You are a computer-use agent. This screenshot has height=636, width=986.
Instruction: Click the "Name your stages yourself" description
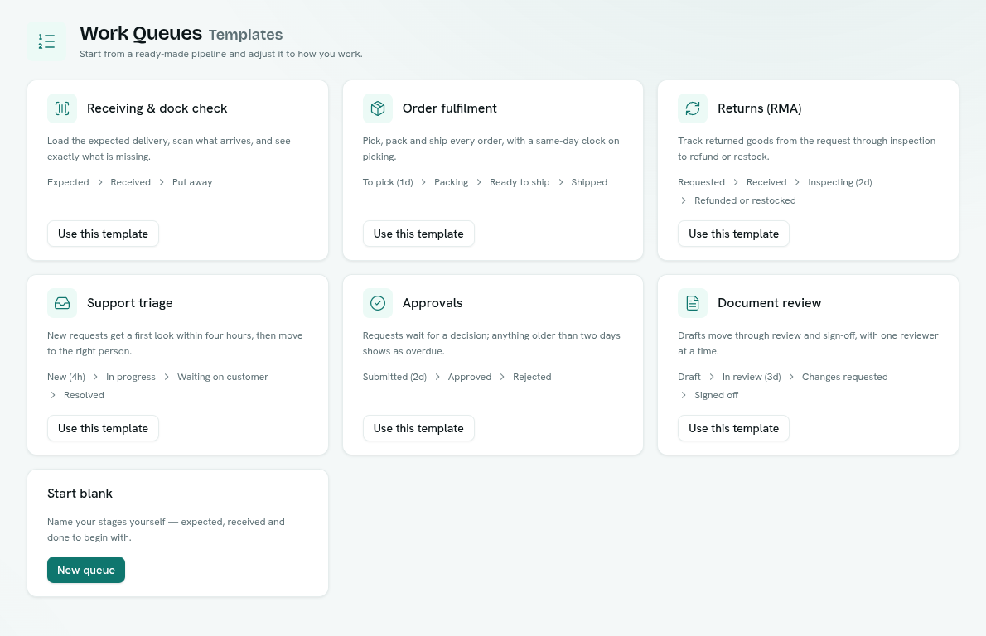(x=166, y=530)
